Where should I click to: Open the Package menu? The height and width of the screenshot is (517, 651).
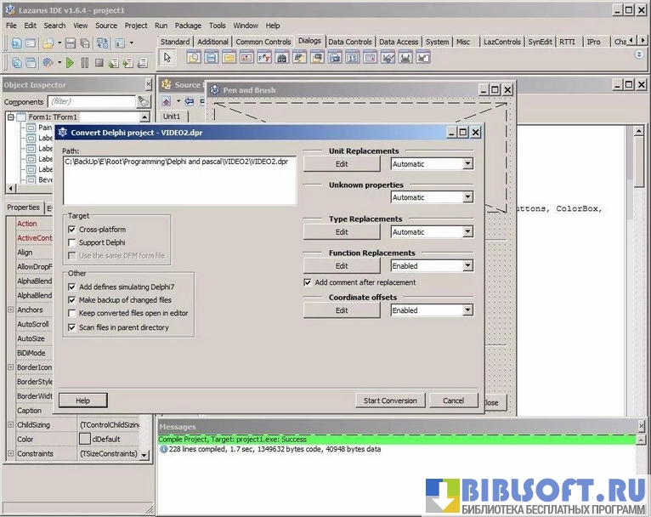pyautogui.click(x=188, y=26)
